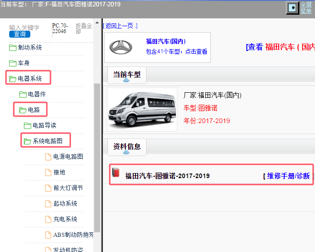Image resolution: width=315 pixels, height=252 pixels.
Task: Click the 厂家:福田汽车(国内) text
Action: click(212, 95)
